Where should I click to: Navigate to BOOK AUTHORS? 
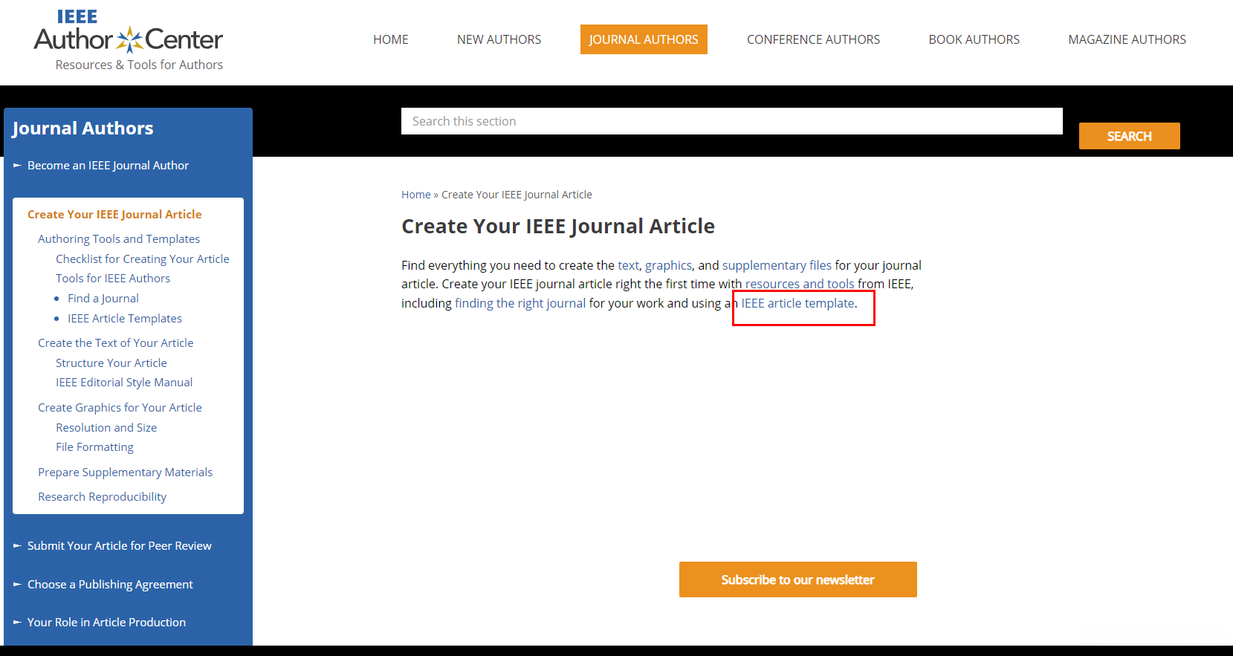pos(974,39)
